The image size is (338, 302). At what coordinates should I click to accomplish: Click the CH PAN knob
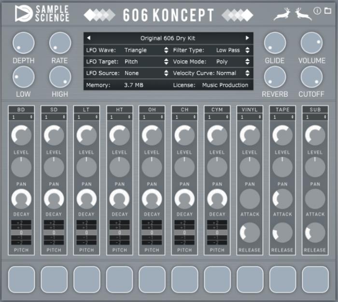[x=184, y=167]
